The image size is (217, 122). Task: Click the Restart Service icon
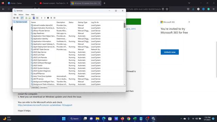[55, 18]
